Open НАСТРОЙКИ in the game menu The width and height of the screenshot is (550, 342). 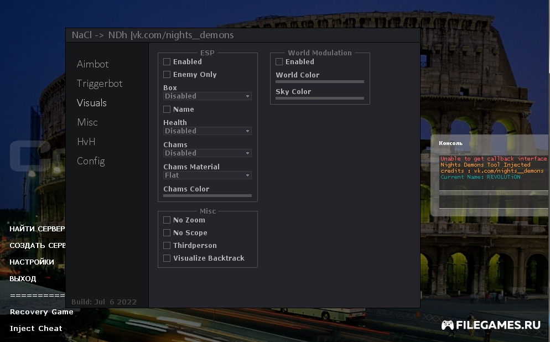[32, 262]
